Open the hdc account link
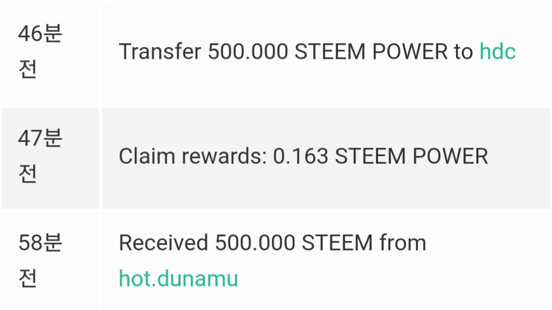The height and width of the screenshot is (310, 552). tap(498, 51)
